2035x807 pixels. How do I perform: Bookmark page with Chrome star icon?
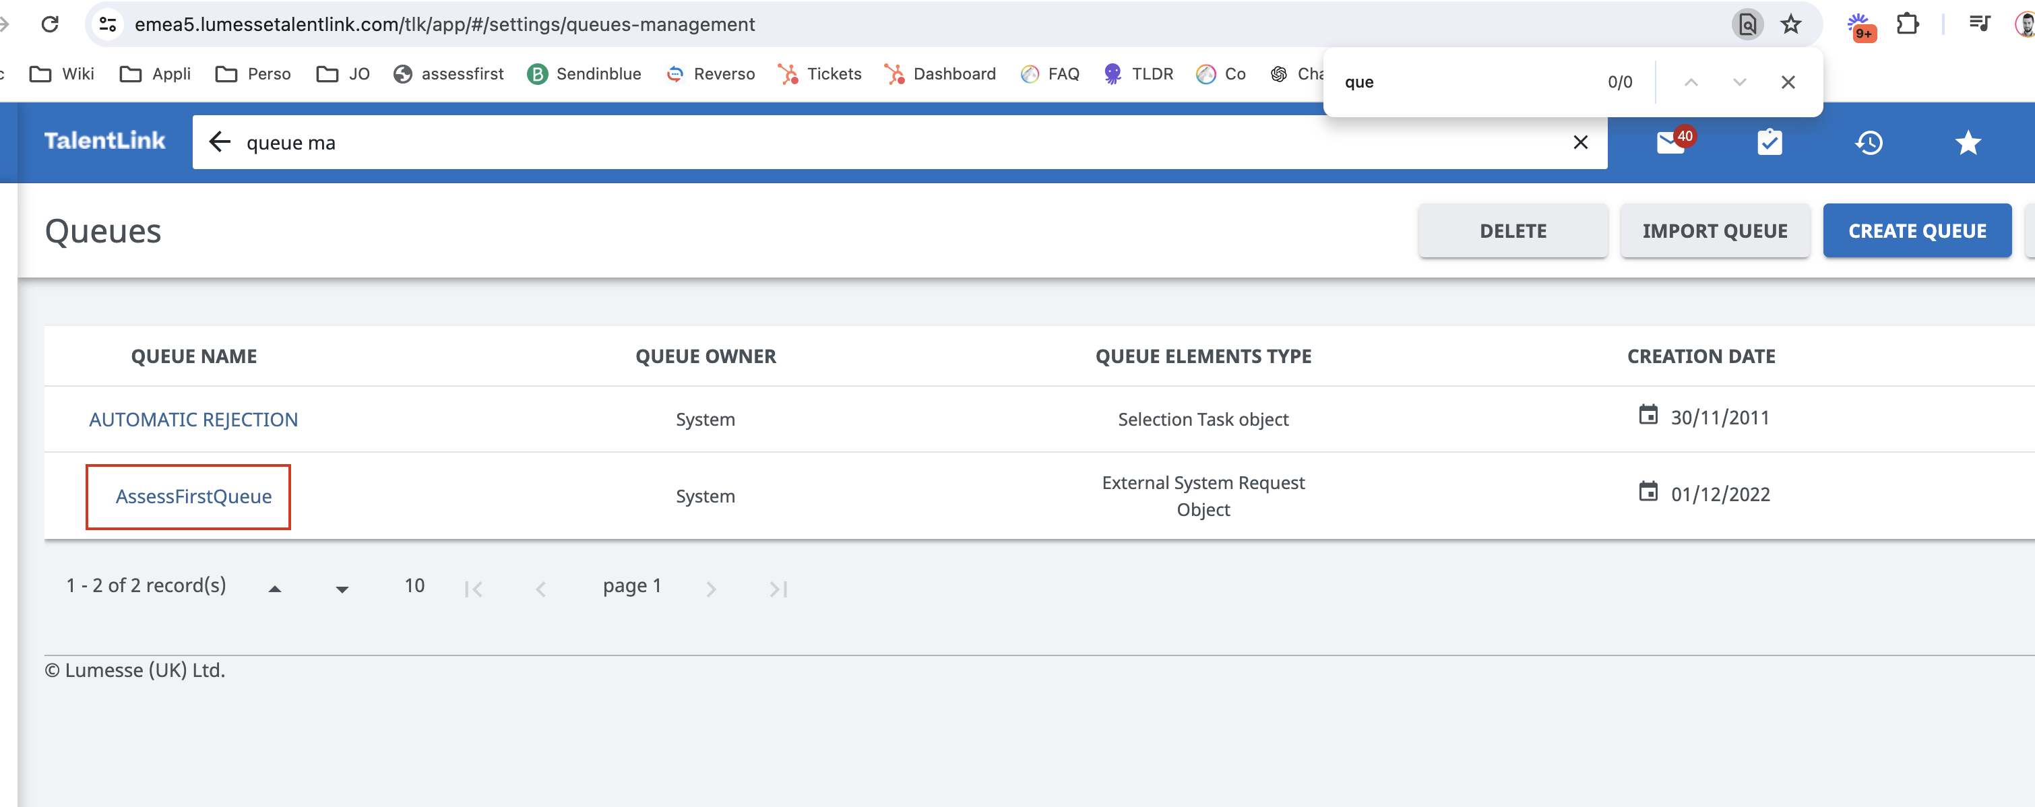click(x=1790, y=24)
